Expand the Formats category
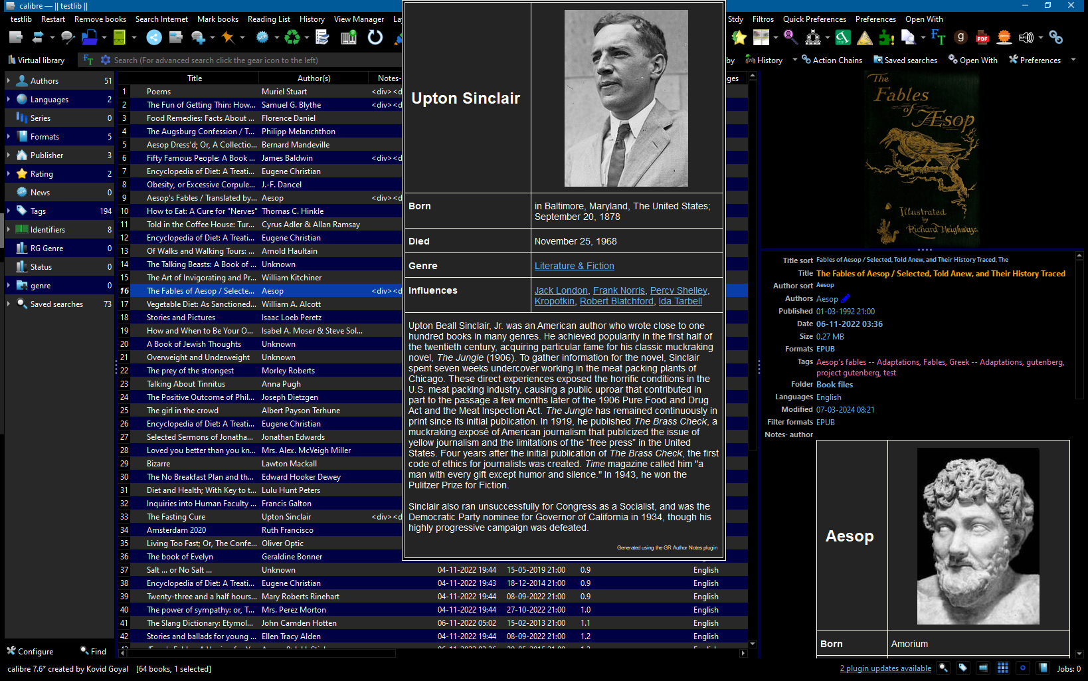The image size is (1088, 681). (9, 136)
